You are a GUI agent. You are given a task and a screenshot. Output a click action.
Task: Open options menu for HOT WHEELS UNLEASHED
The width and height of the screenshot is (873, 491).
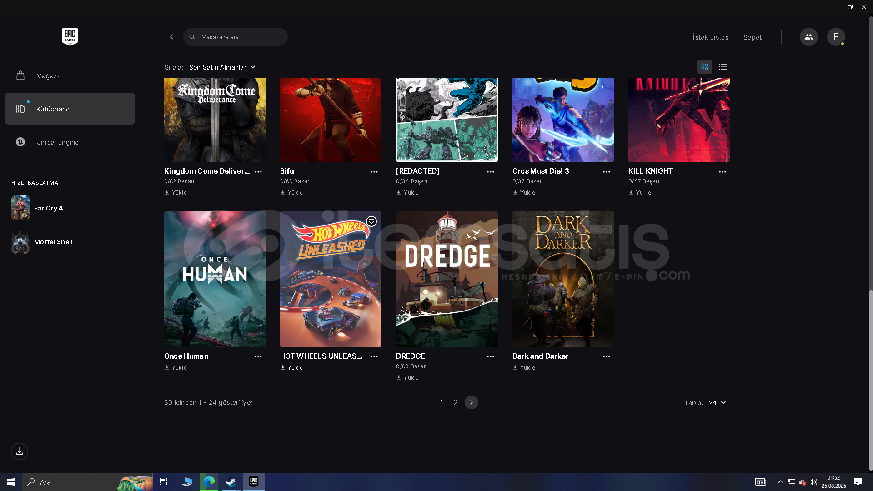[374, 356]
